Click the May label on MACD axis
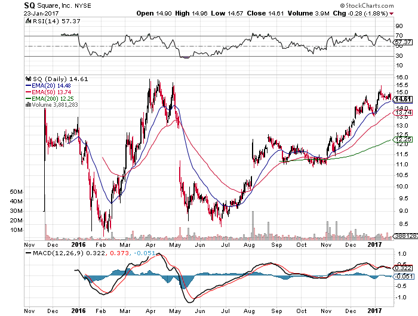 click(x=175, y=311)
